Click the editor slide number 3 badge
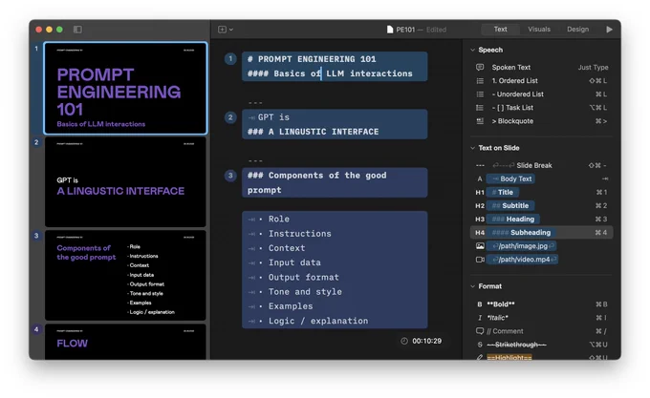Viewport: 650px width, 398px height. 230,176
